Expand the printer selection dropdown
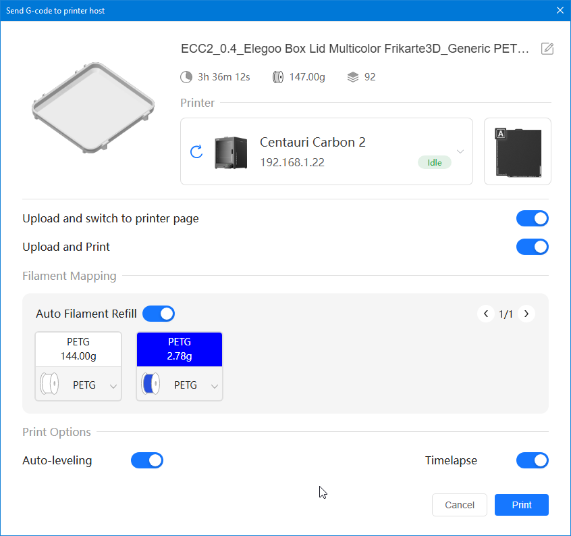The height and width of the screenshot is (536, 571). [x=460, y=151]
